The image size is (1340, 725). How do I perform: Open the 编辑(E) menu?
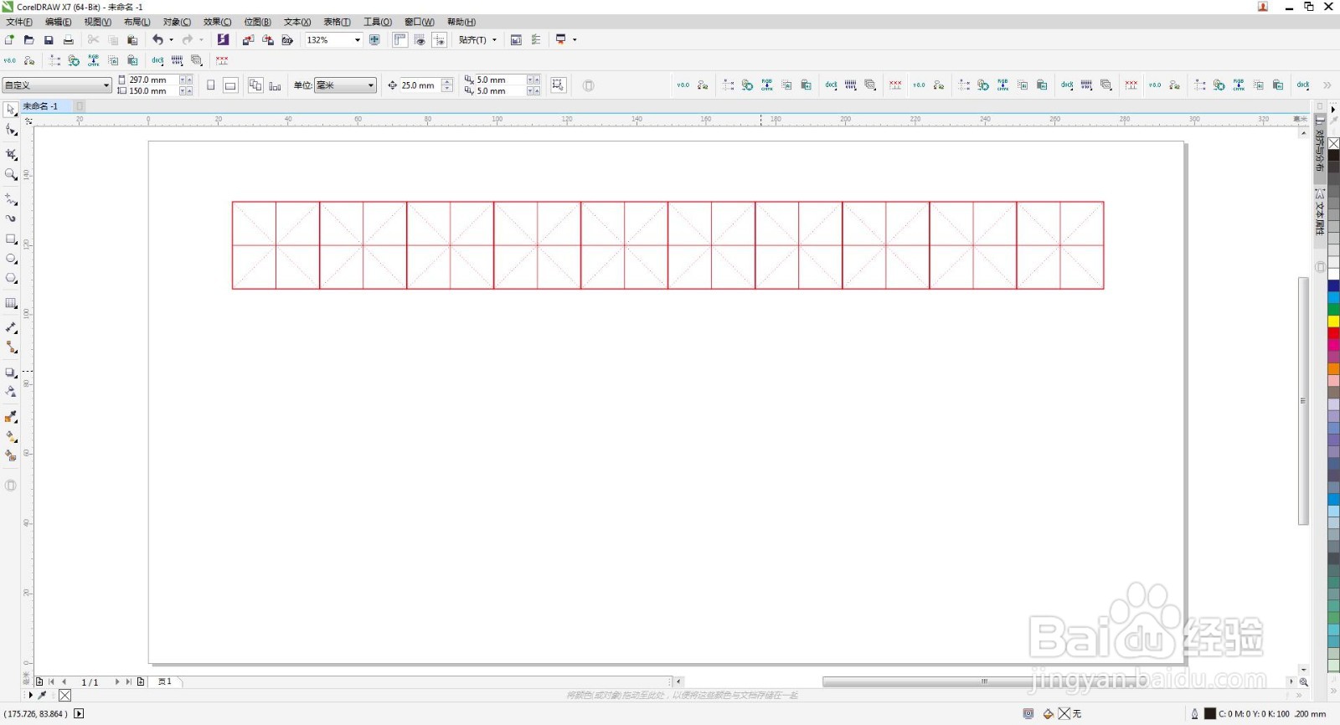(x=58, y=22)
